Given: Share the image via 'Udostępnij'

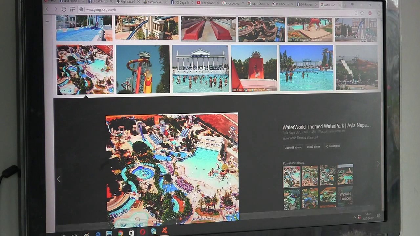Looking at the screenshot, I should point(333,146).
